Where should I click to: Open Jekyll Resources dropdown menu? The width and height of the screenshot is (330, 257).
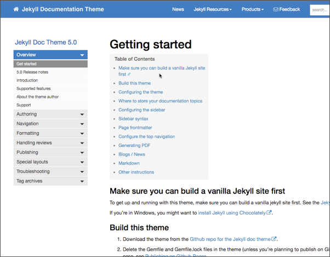click(213, 9)
